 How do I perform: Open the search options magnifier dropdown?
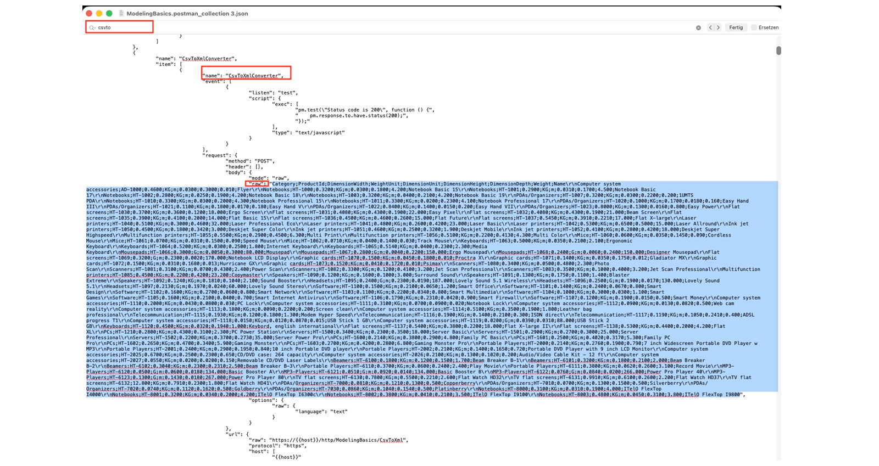[x=92, y=27]
